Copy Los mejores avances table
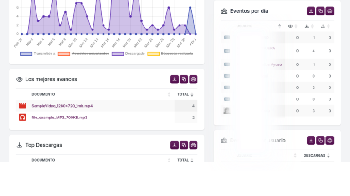Image resolution: width=350 pixels, height=196 pixels. point(184,79)
